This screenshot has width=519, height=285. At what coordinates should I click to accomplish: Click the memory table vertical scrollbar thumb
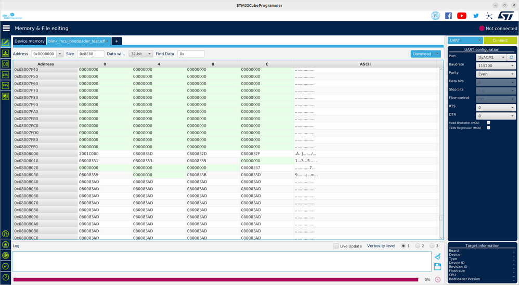[x=441, y=217]
